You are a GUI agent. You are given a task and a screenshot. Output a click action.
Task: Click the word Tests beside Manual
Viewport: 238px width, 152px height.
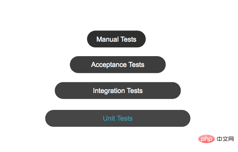click(x=128, y=39)
